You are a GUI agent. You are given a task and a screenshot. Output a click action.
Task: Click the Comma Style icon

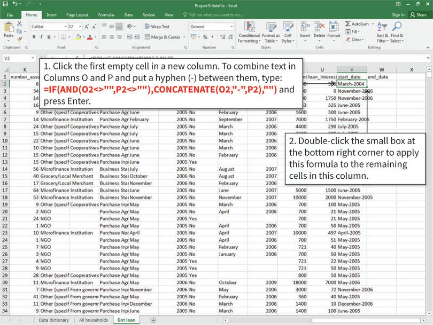click(x=212, y=37)
